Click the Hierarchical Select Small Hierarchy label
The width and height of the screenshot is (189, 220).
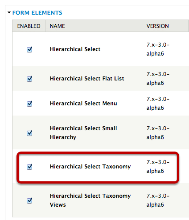(83, 133)
